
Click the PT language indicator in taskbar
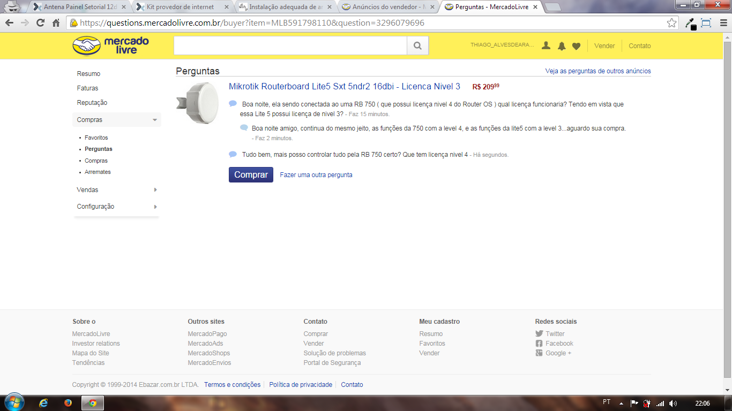coord(607,402)
